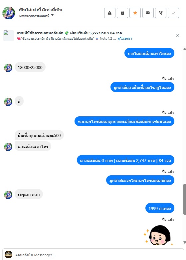The width and height of the screenshot is (186, 260).
Task: Click the page avatar beside reply field
Action: click(x=8, y=255)
